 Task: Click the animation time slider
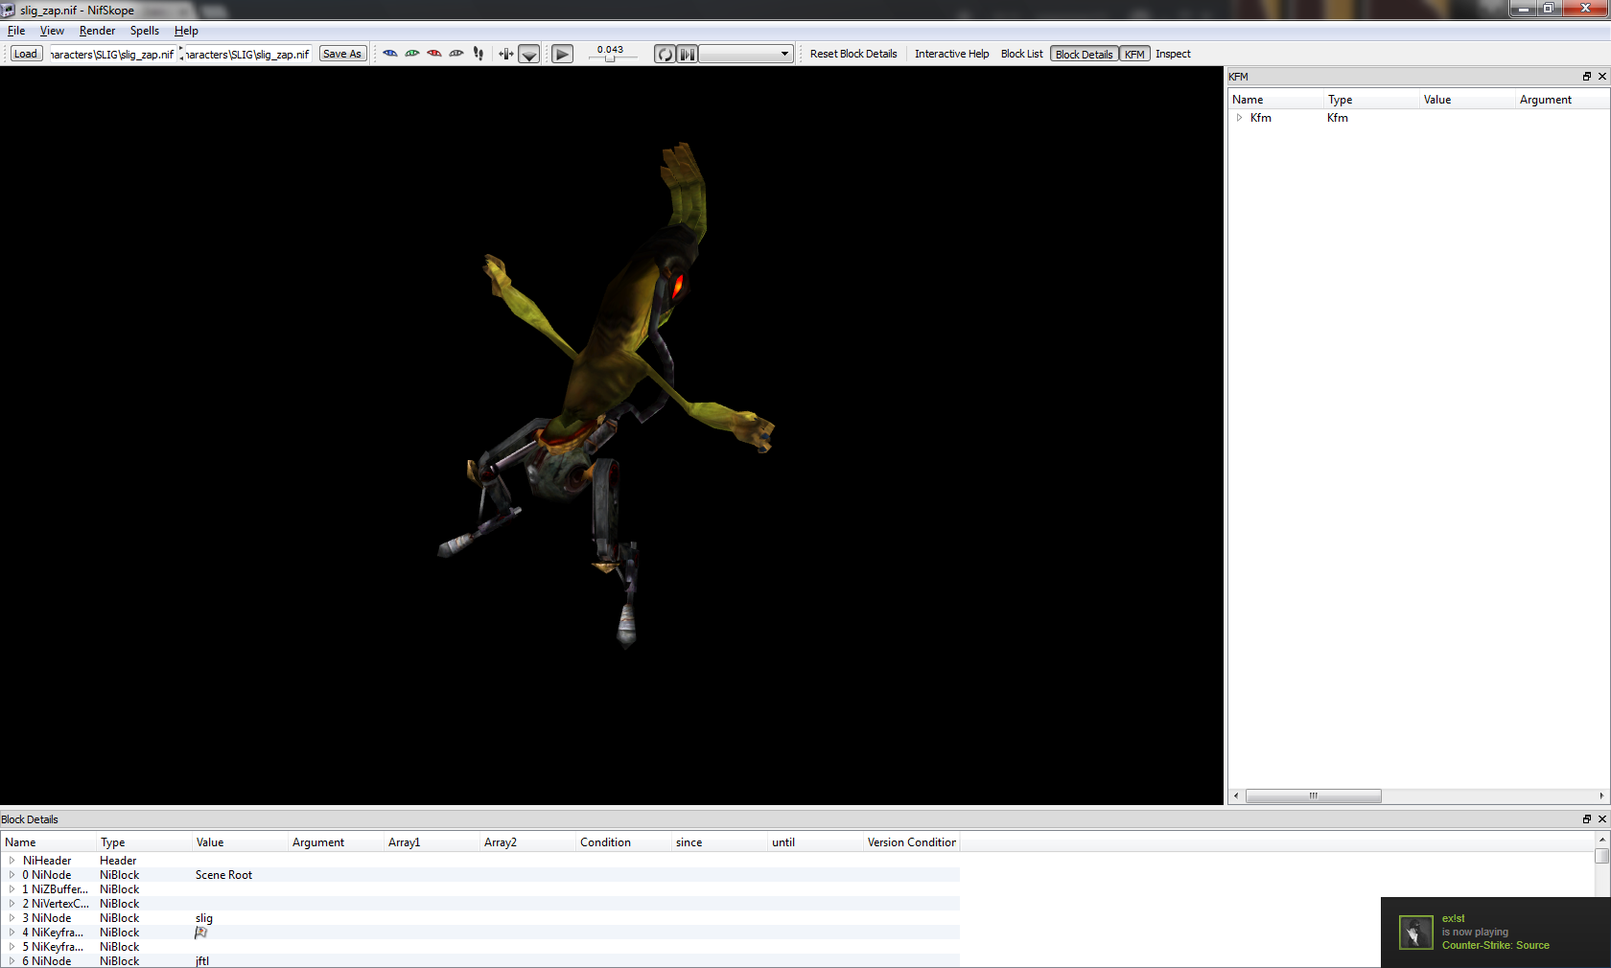click(610, 58)
